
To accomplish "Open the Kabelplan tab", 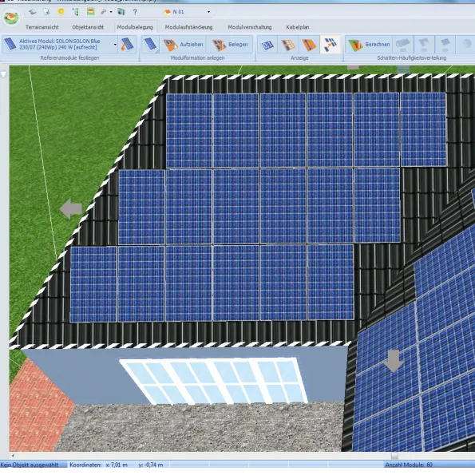I will [298, 27].
